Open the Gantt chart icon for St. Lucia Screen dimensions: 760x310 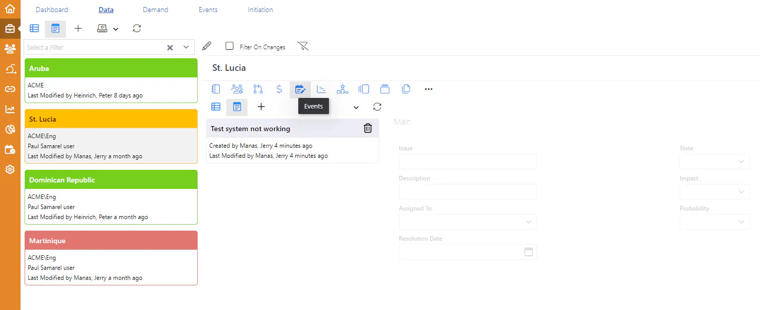click(321, 89)
